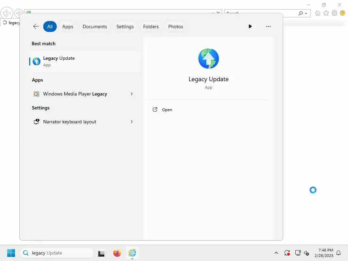
Task: Click the sync status tray icon
Action: point(287,253)
